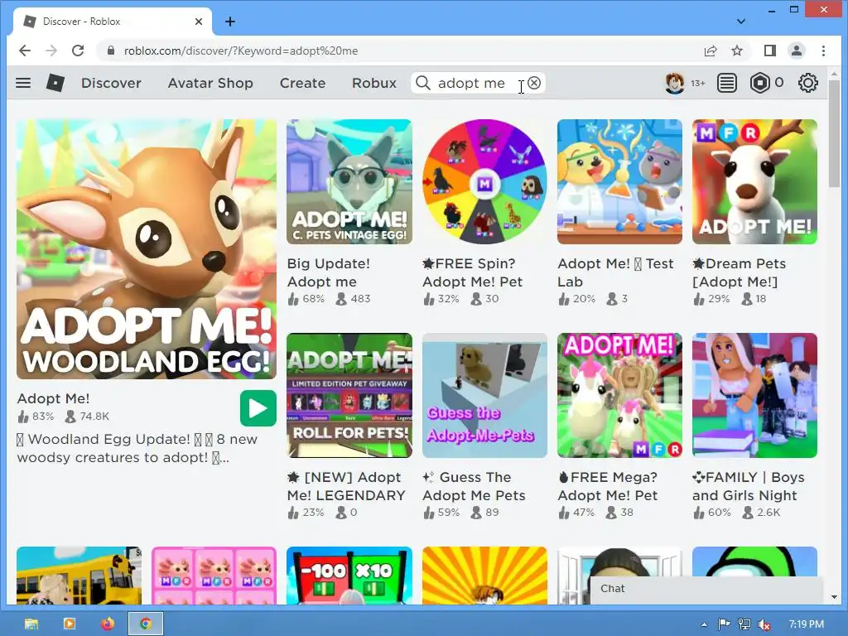View site information via the lock icon

(111, 51)
